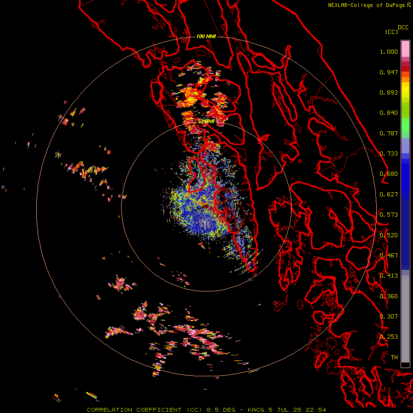Click the 0.893 scale value
413x413 pixels.
(389, 92)
